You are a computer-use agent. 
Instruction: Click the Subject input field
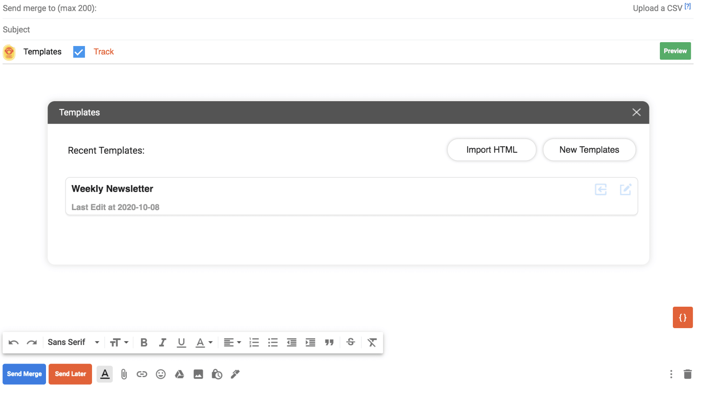[x=348, y=30]
